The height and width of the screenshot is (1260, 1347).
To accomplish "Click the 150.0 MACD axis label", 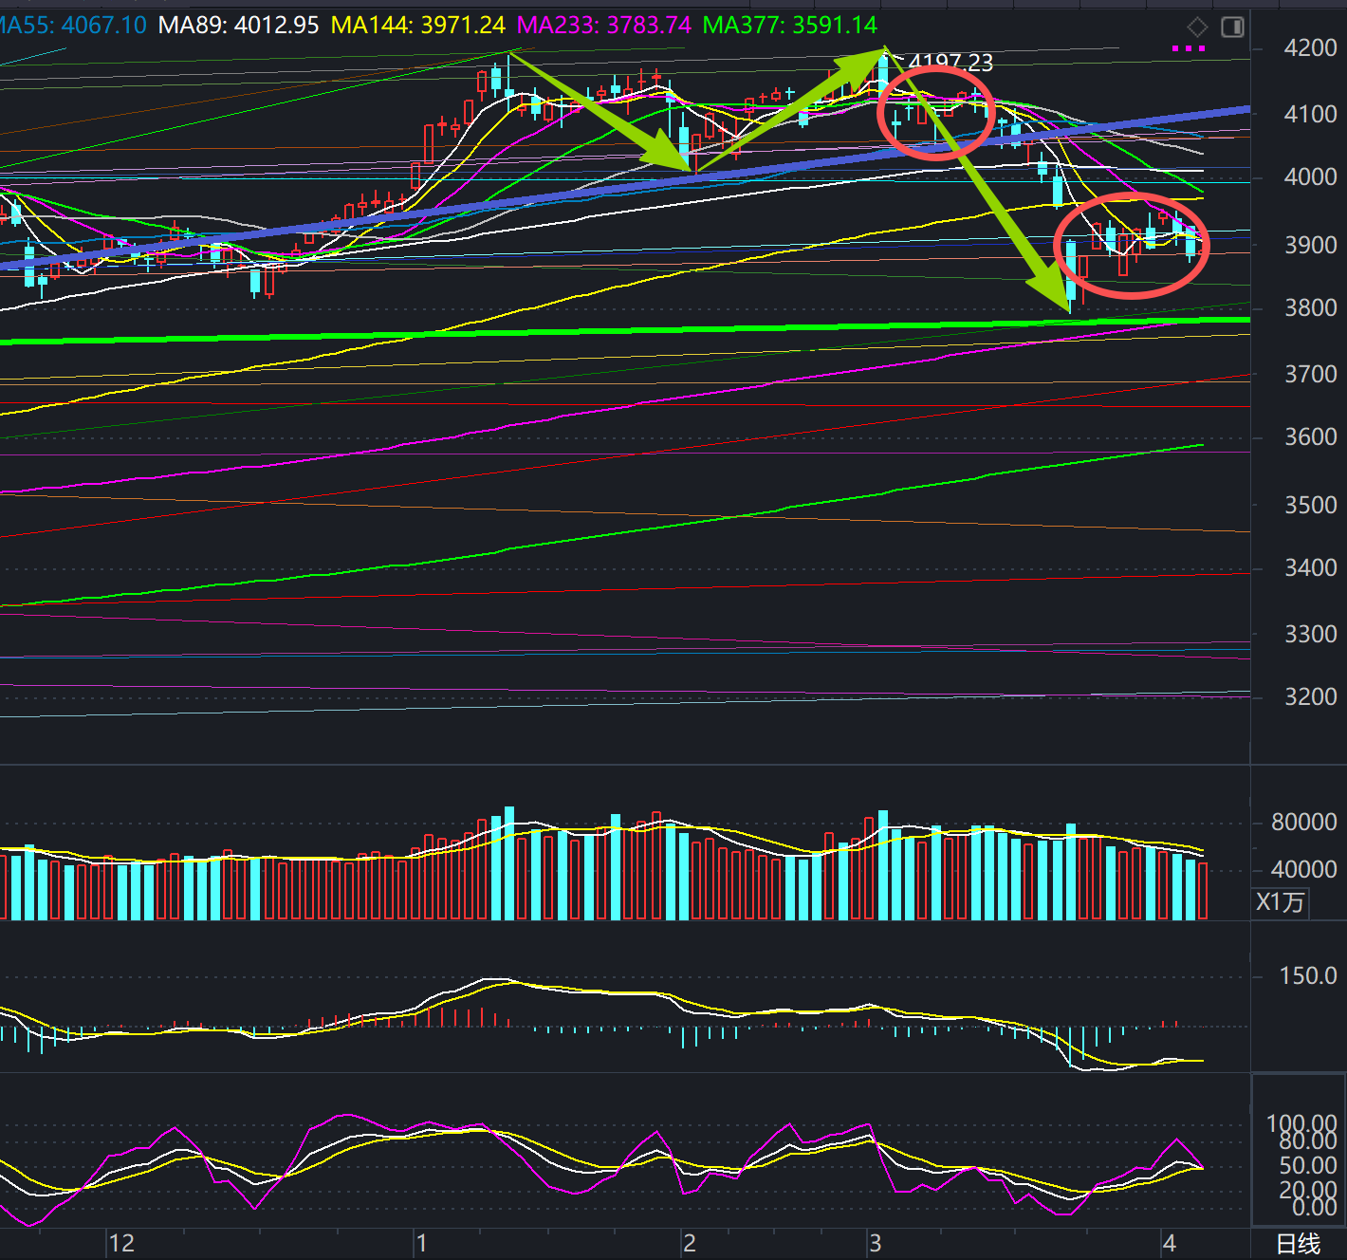I will 1308,976.
